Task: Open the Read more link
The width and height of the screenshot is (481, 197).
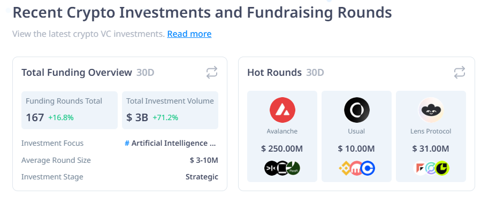Action: coord(189,34)
